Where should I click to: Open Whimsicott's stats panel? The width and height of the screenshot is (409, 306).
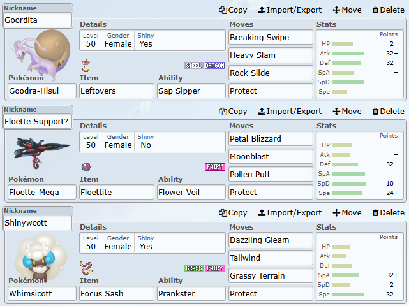point(360,266)
